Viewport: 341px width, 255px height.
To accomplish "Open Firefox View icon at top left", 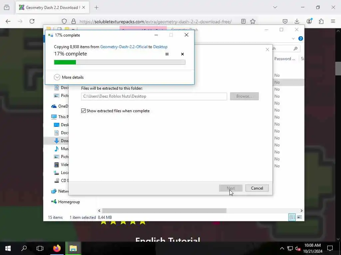I will point(7,8).
